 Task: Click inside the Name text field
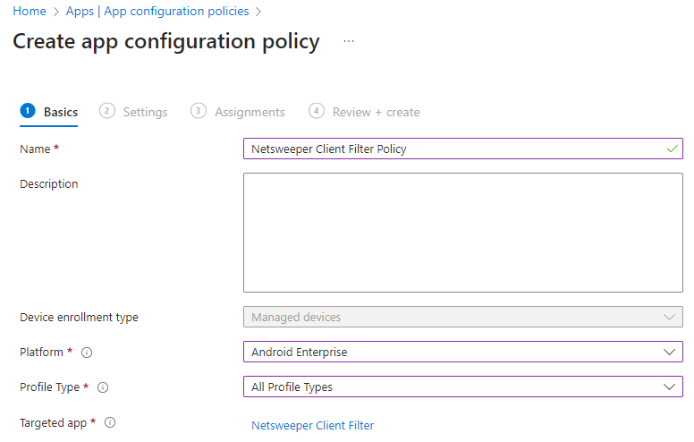[452, 149]
